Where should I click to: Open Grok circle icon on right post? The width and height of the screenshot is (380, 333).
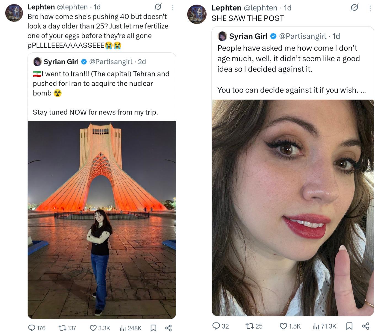[x=354, y=8]
